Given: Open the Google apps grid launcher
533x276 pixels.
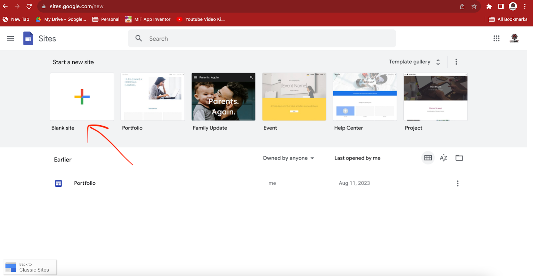Looking at the screenshot, I should tap(496, 39).
